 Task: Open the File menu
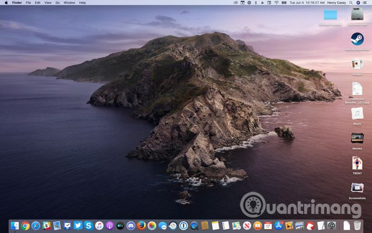[x=28, y=3]
